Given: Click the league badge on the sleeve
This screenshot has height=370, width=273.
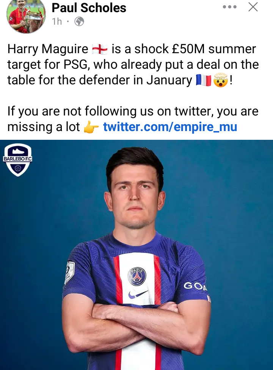Looking at the screenshot, I should click(69, 272).
